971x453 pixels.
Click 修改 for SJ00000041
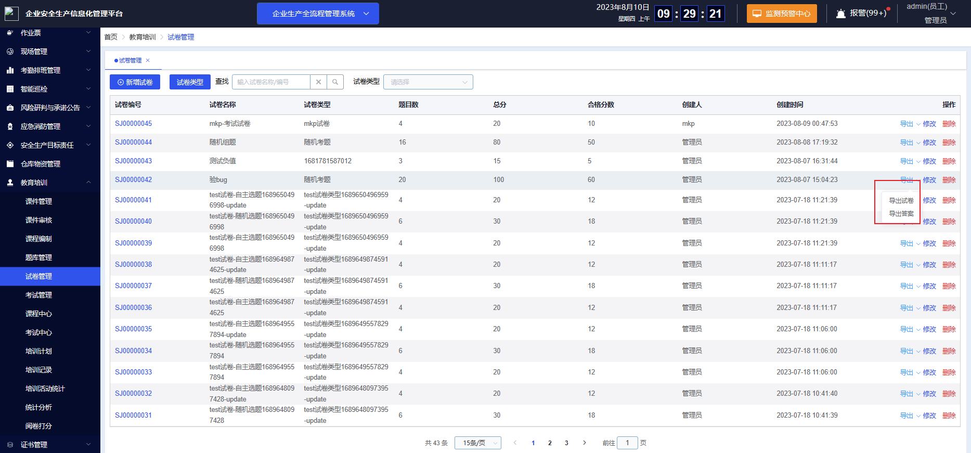click(929, 200)
